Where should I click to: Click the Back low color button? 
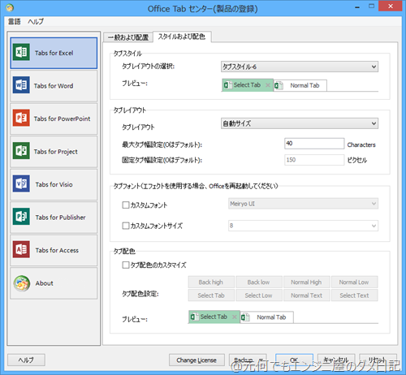[x=259, y=282]
